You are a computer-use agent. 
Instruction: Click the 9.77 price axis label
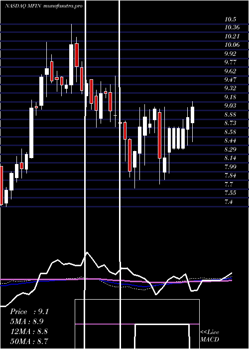pos(230,62)
